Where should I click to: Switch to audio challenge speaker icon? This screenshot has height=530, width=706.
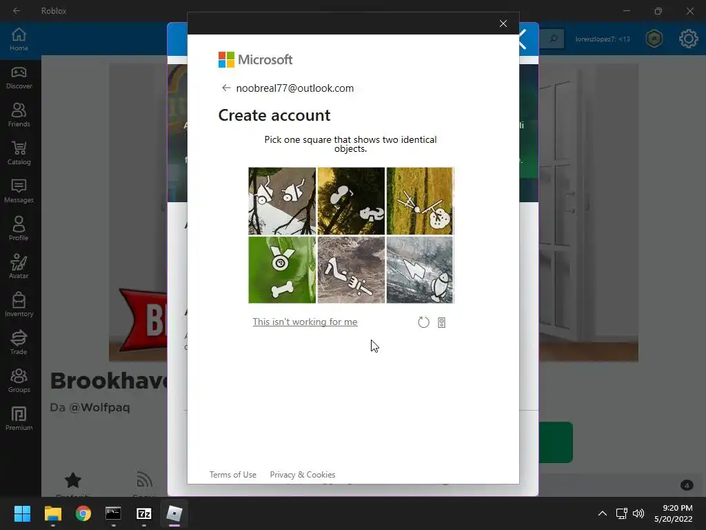tap(442, 322)
